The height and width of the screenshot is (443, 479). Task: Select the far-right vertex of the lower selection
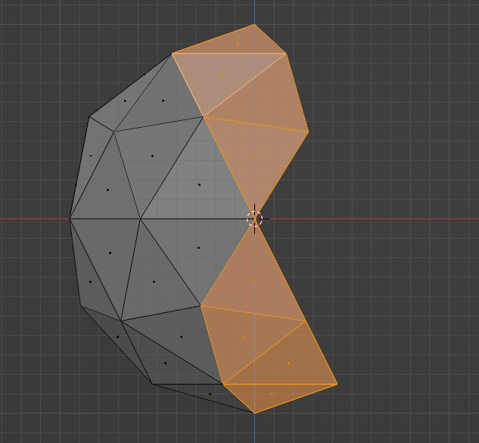coord(337,384)
